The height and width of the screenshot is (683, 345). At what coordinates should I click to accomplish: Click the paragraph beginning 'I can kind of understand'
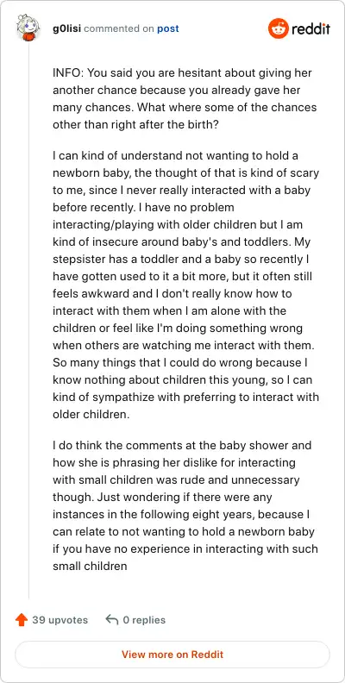(x=186, y=285)
